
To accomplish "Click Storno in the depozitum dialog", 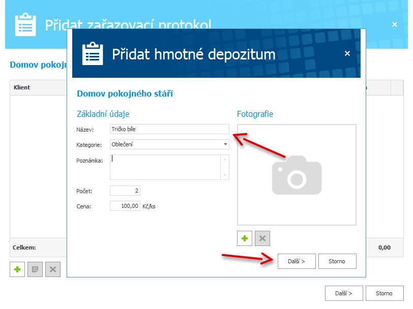I will 337,261.
